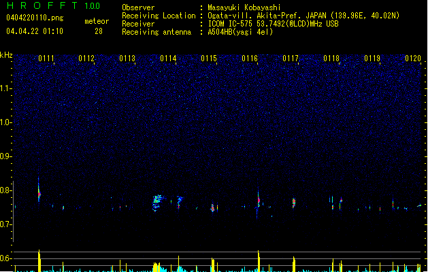Click the 0115 time marker

coord(209,58)
